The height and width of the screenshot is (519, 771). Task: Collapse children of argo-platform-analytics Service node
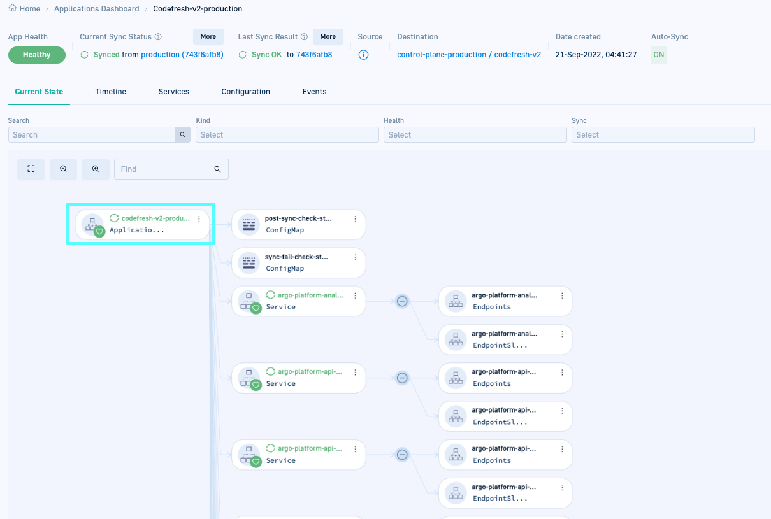(402, 301)
